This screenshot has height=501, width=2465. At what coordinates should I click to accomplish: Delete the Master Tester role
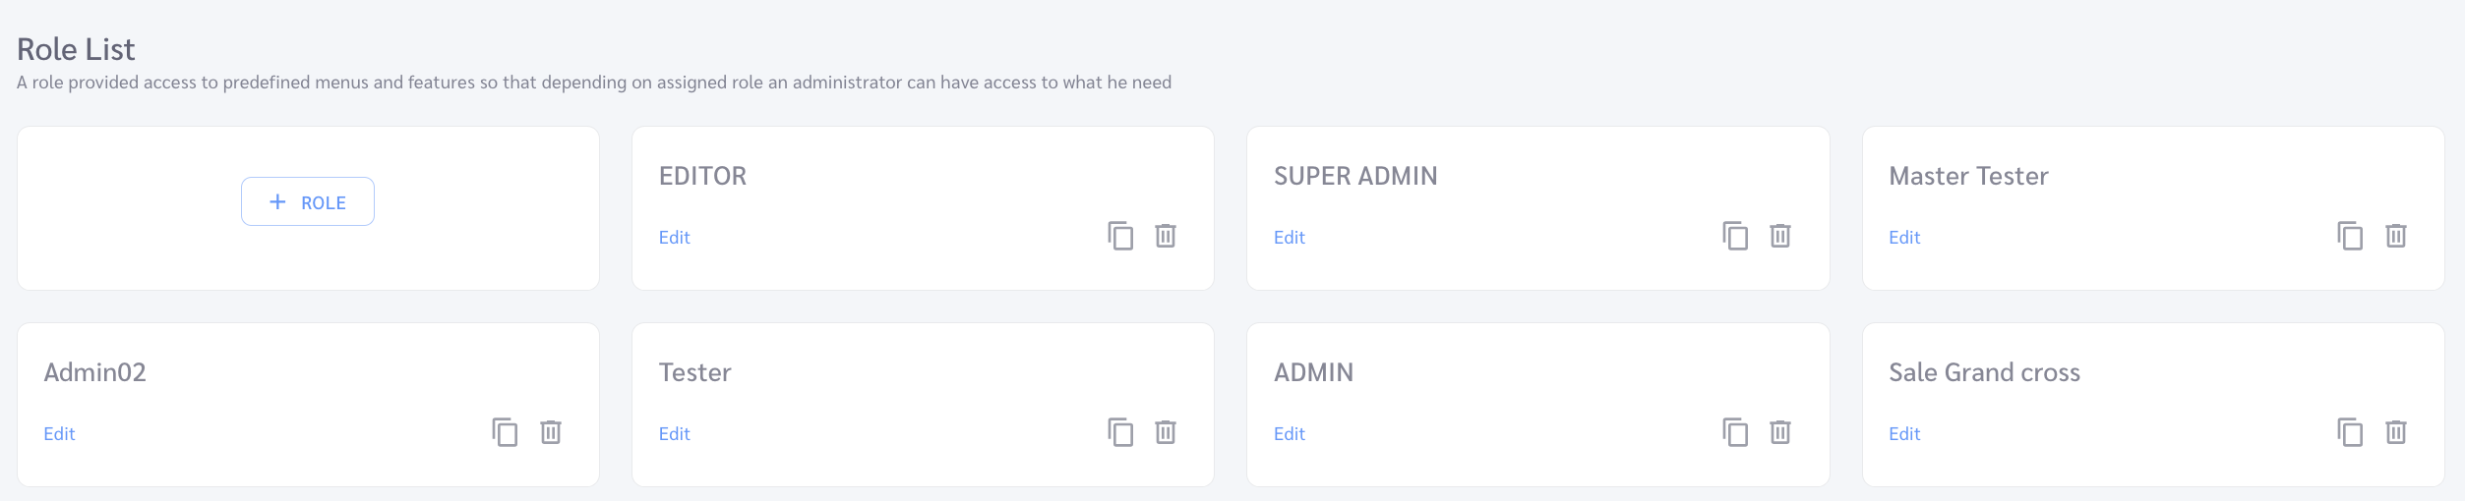pyautogui.click(x=2396, y=236)
